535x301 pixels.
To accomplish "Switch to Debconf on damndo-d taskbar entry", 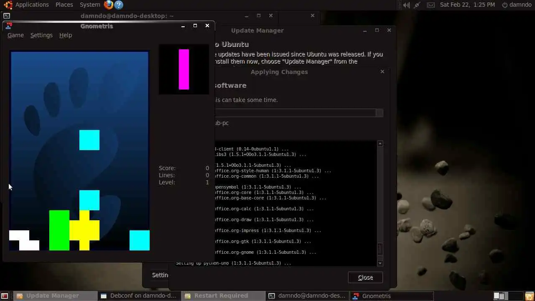I will click(x=139, y=296).
